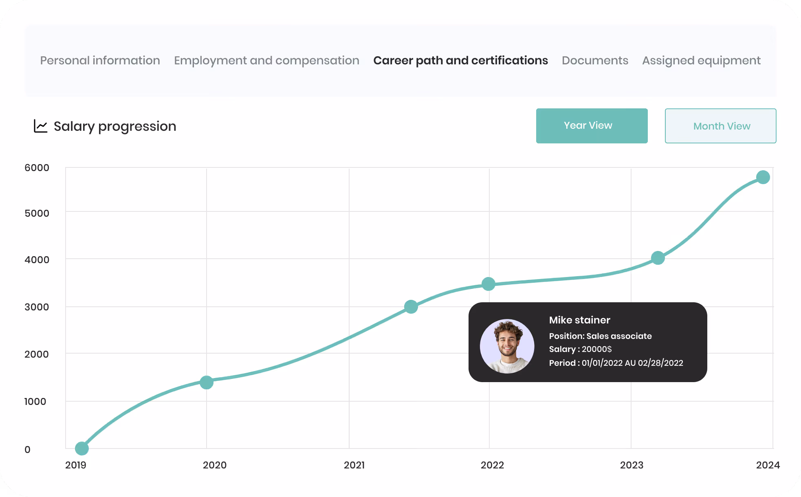Click 'Position: Sales associate' text
The width and height of the screenshot is (801, 497).
(x=600, y=336)
